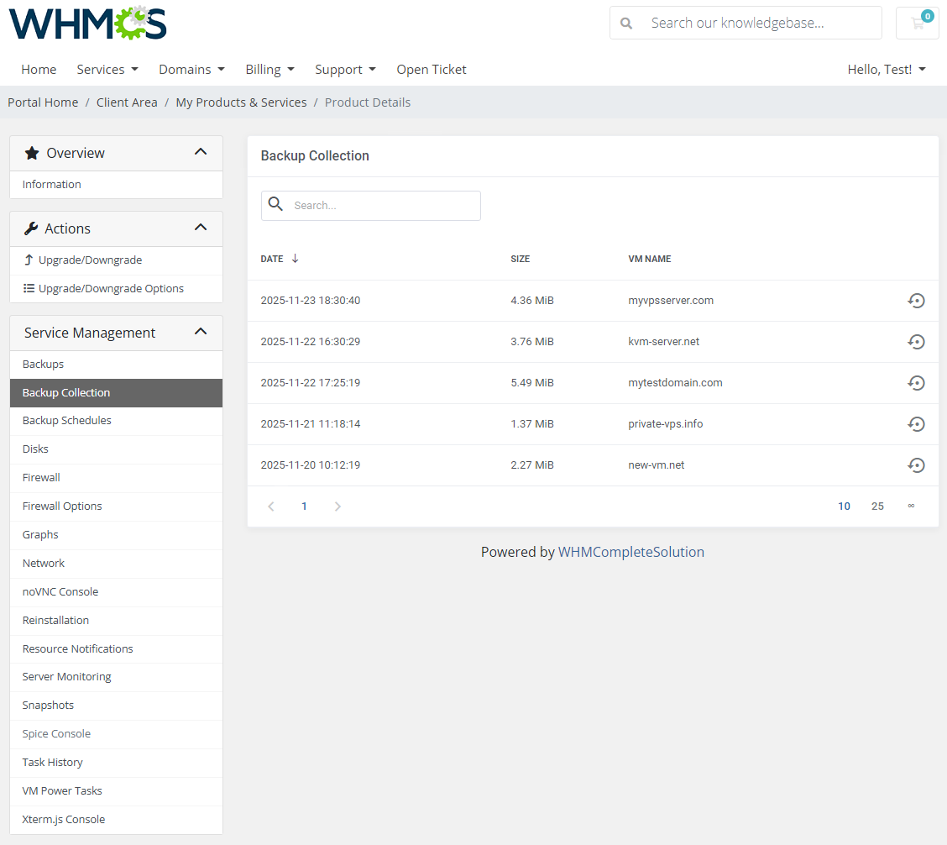947x845 pixels.
Task: Open Network sidebar item
Action: (x=116, y=564)
